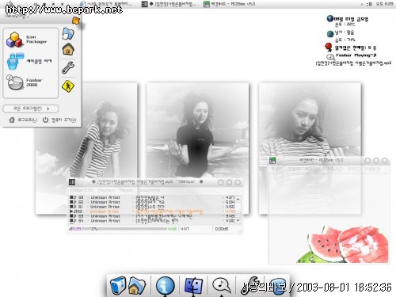The image size is (396, 297).
Task: Open the blue documents folder icon in start menu
Action: click(68, 33)
